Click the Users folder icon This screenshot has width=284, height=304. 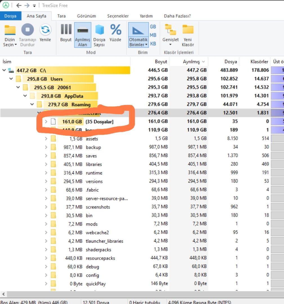pos(18,79)
